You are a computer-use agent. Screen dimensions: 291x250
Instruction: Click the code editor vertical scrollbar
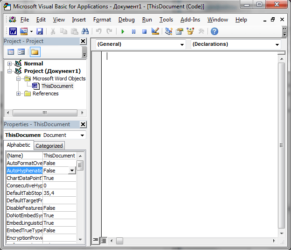pos(282,145)
